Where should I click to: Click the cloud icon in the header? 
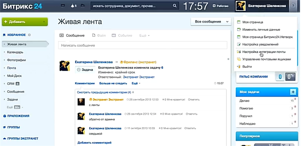coord(83,6)
